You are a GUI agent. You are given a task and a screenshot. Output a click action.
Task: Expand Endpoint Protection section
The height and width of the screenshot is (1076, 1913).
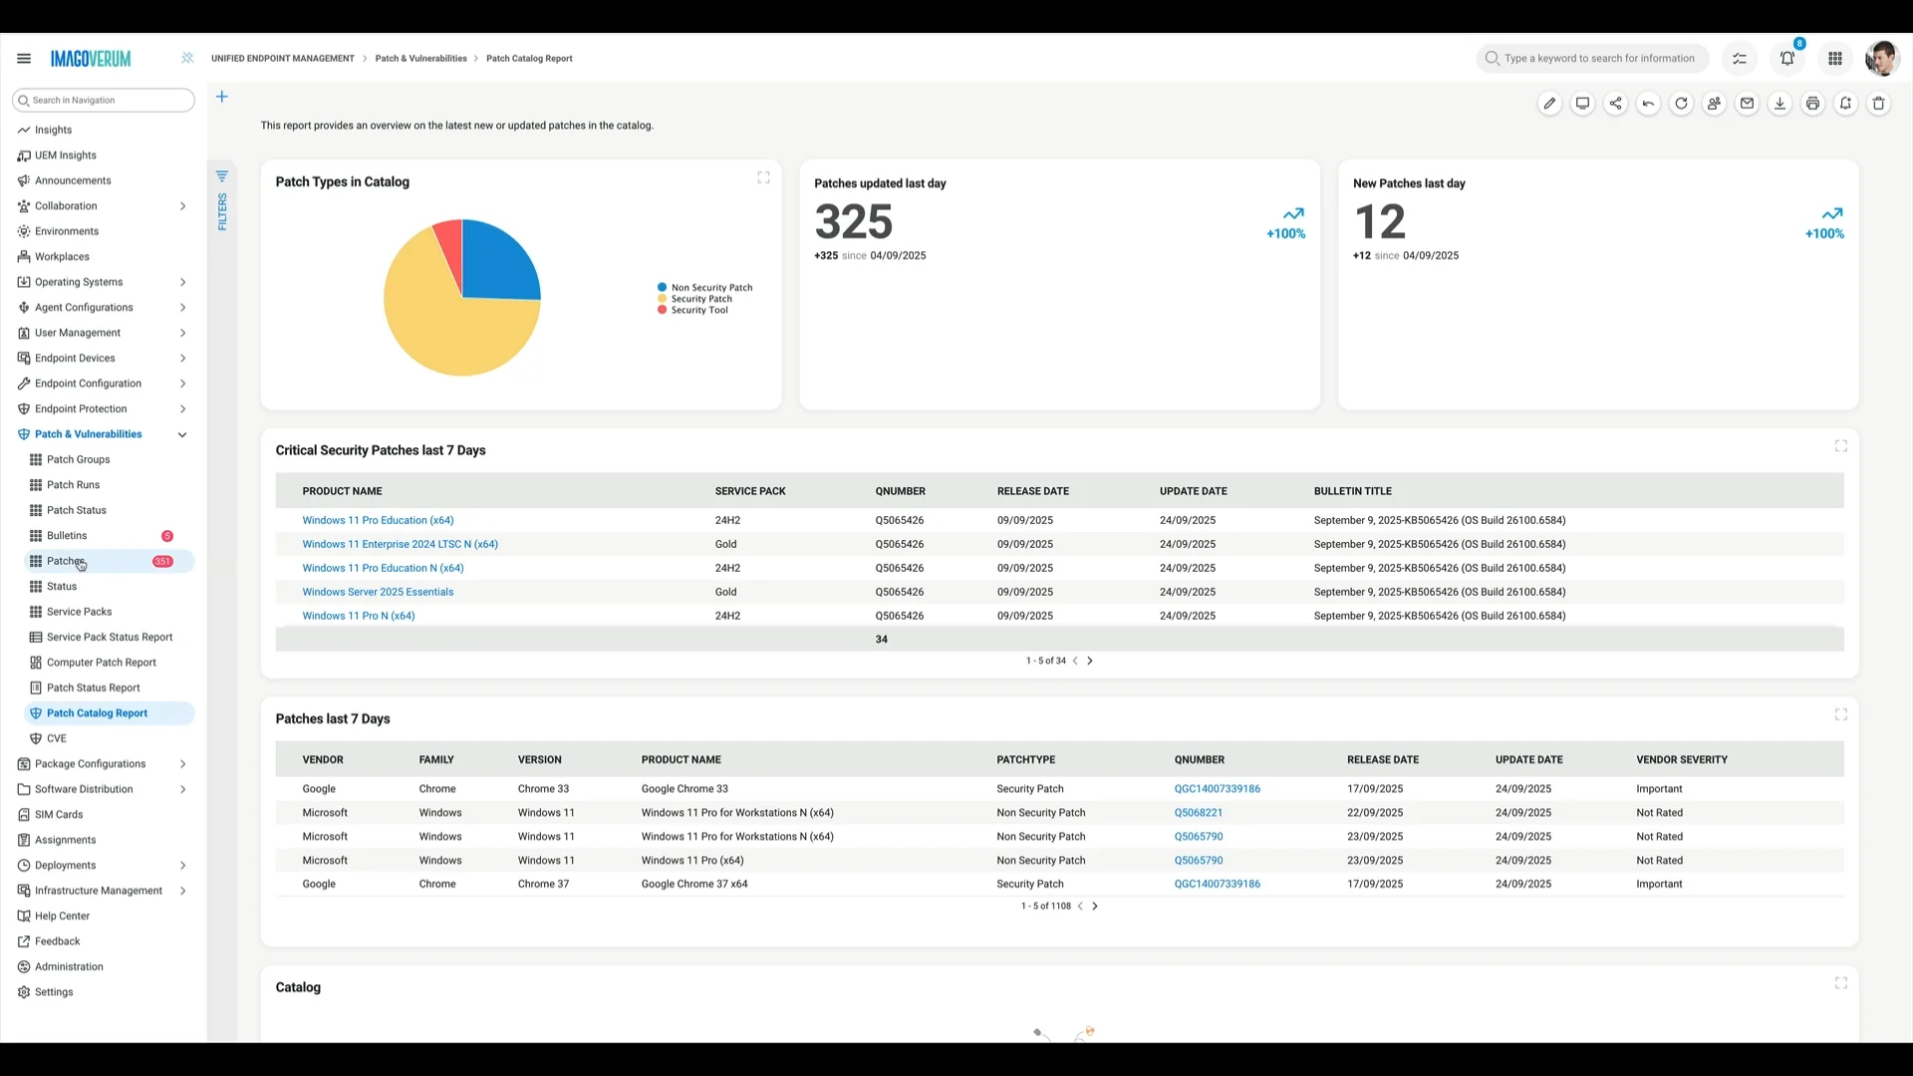(x=182, y=409)
